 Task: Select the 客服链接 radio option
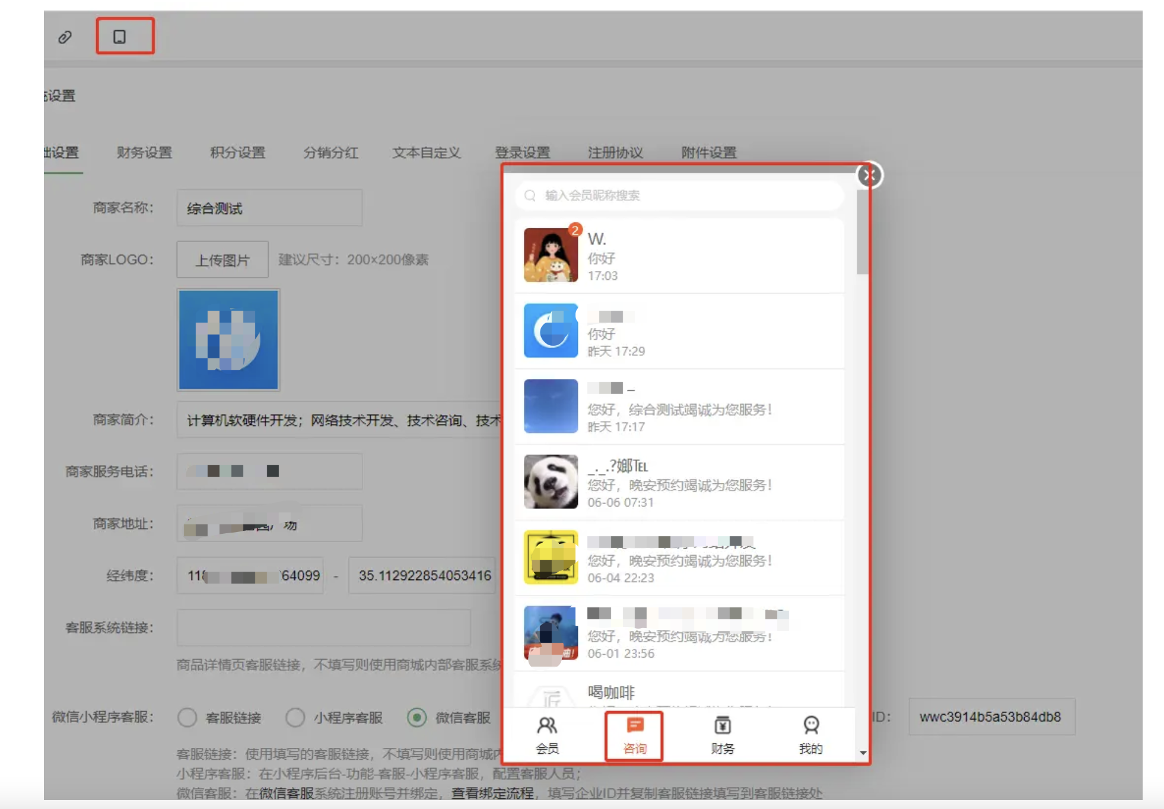pos(187,718)
